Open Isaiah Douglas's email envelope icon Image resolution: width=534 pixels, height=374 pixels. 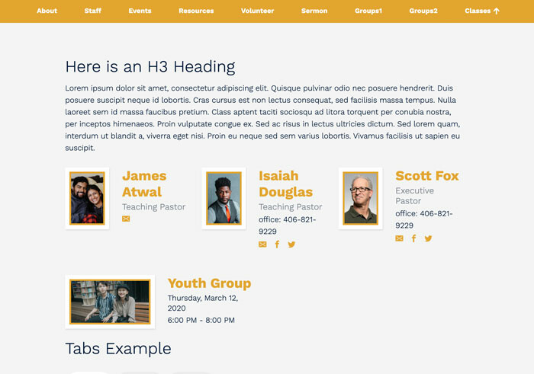click(x=262, y=245)
